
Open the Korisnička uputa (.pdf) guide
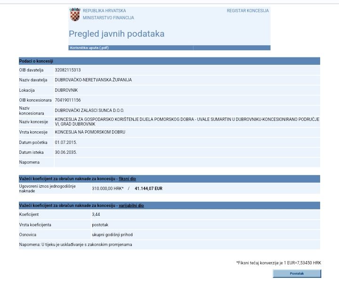pyautogui.click(x=89, y=48)
